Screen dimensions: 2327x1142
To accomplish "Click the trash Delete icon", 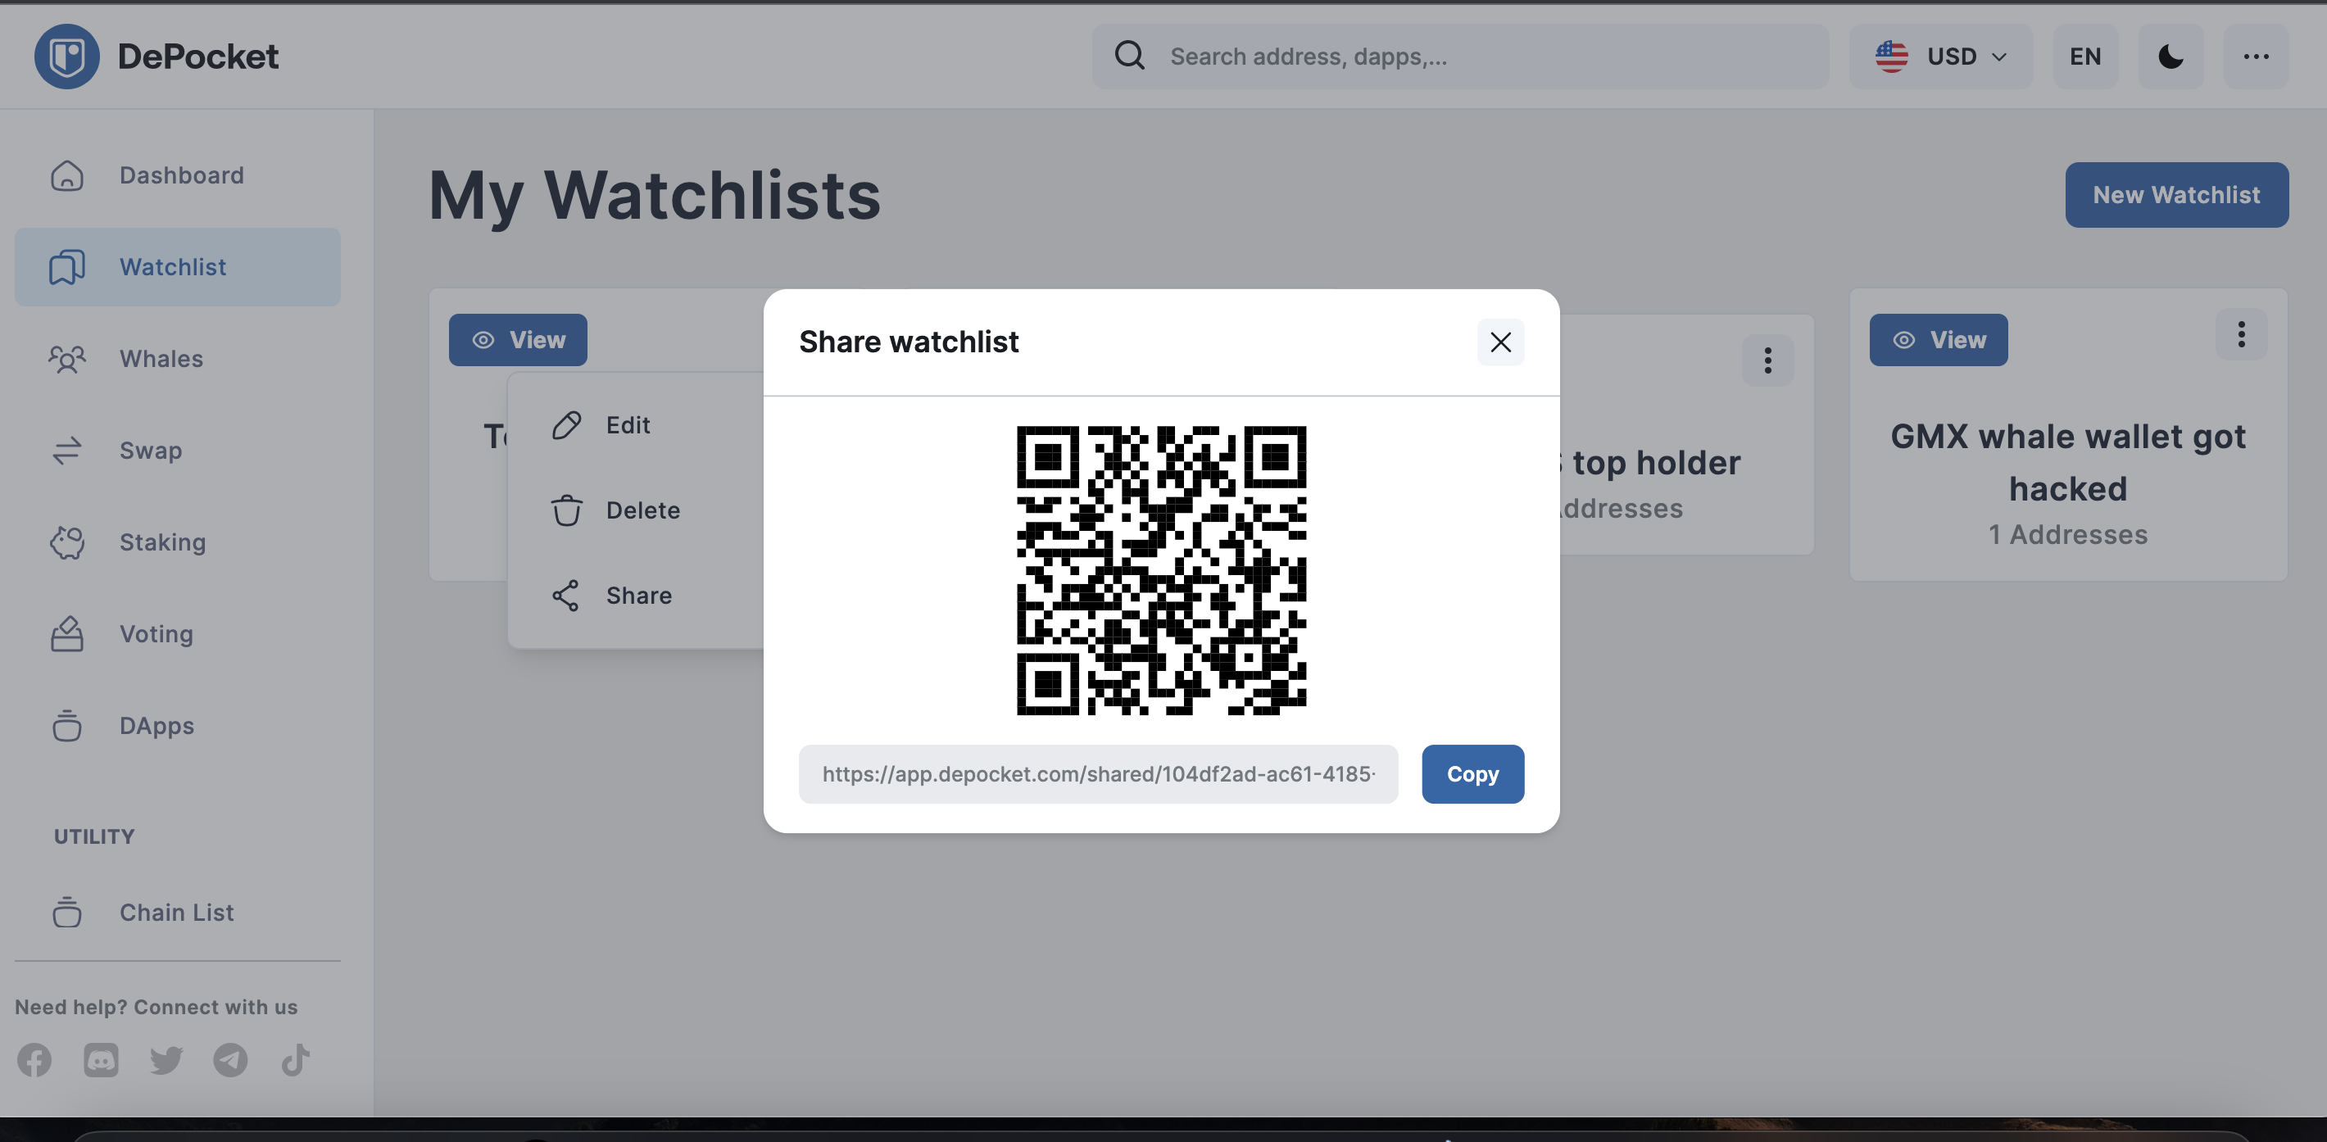I will [566, 510].
